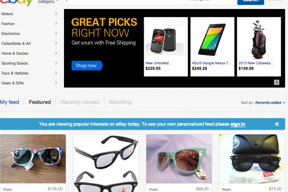Open the 2013 New Callaway golf listing
The height and width of the screenshot is (192, 288).
tap(259, 47)
